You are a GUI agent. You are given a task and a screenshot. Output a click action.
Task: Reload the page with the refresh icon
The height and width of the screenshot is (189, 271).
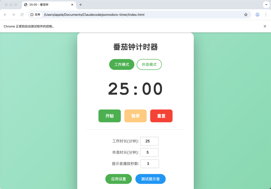pyautogui.click(x=22, y=15)
